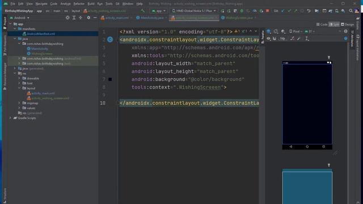Toggle the View Options eye icon
The height and width of the screenshot is (204, 363).
click(268, 39)
